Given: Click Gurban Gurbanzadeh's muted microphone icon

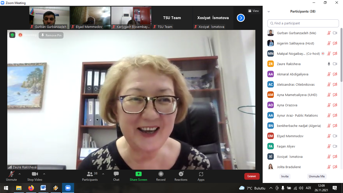Looking at the screenshot, I should click(x=329, y=33).
